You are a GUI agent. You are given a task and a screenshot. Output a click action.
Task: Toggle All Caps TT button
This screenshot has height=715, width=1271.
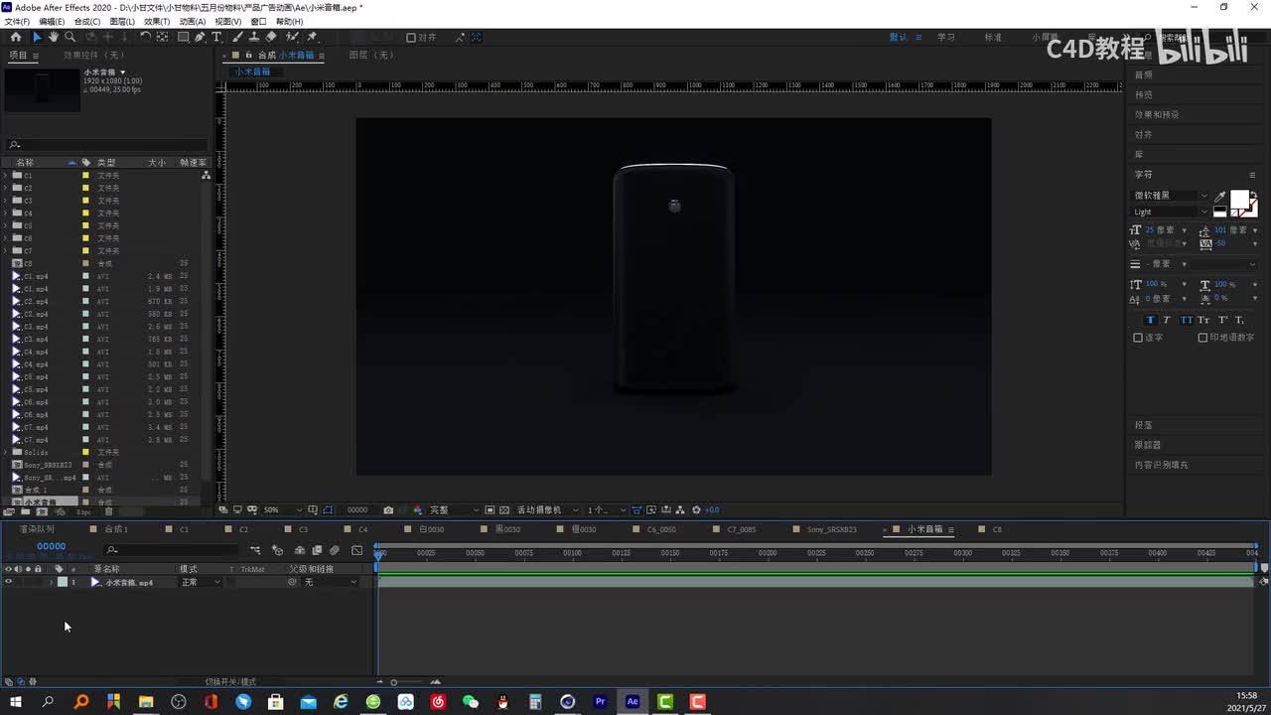pos(1186,320)
